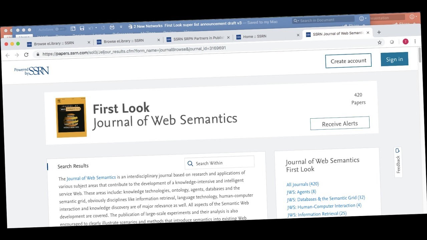This screenshot has height=240, width=427.
Task: Reload the page with Chrome's refresh icon
Action: pos(26,55)
